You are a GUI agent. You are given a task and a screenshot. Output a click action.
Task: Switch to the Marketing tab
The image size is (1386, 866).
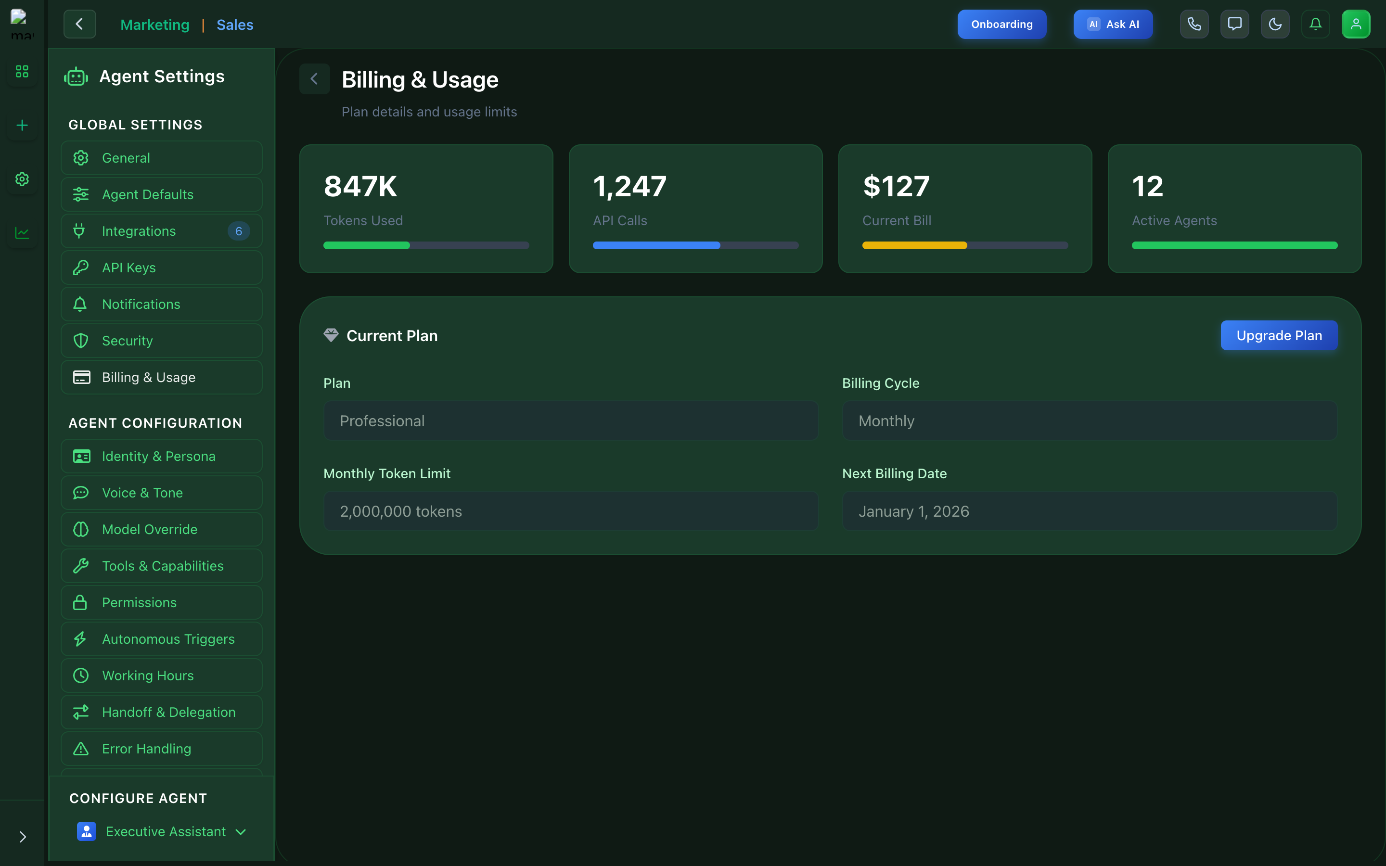(x=154, y=25)
